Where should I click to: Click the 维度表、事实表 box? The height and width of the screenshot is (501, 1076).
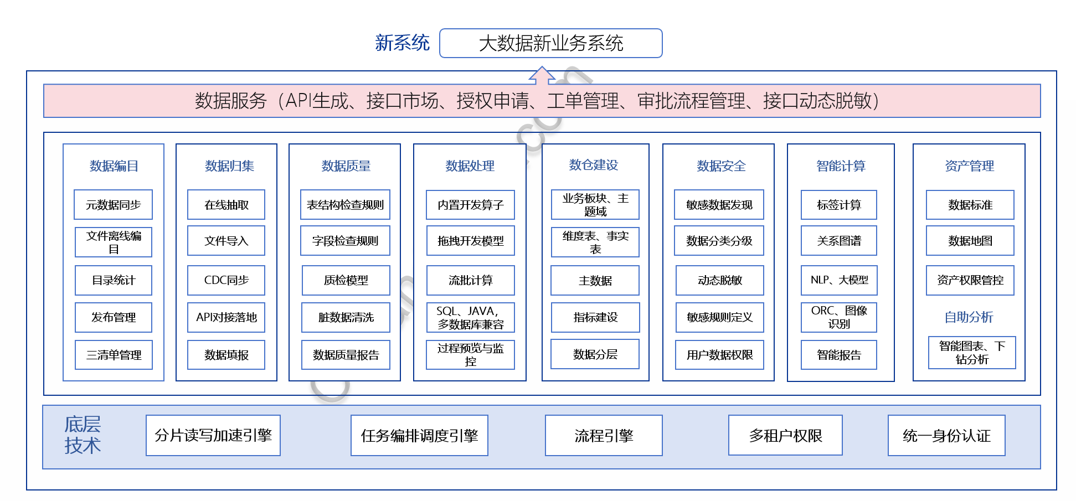595,242
